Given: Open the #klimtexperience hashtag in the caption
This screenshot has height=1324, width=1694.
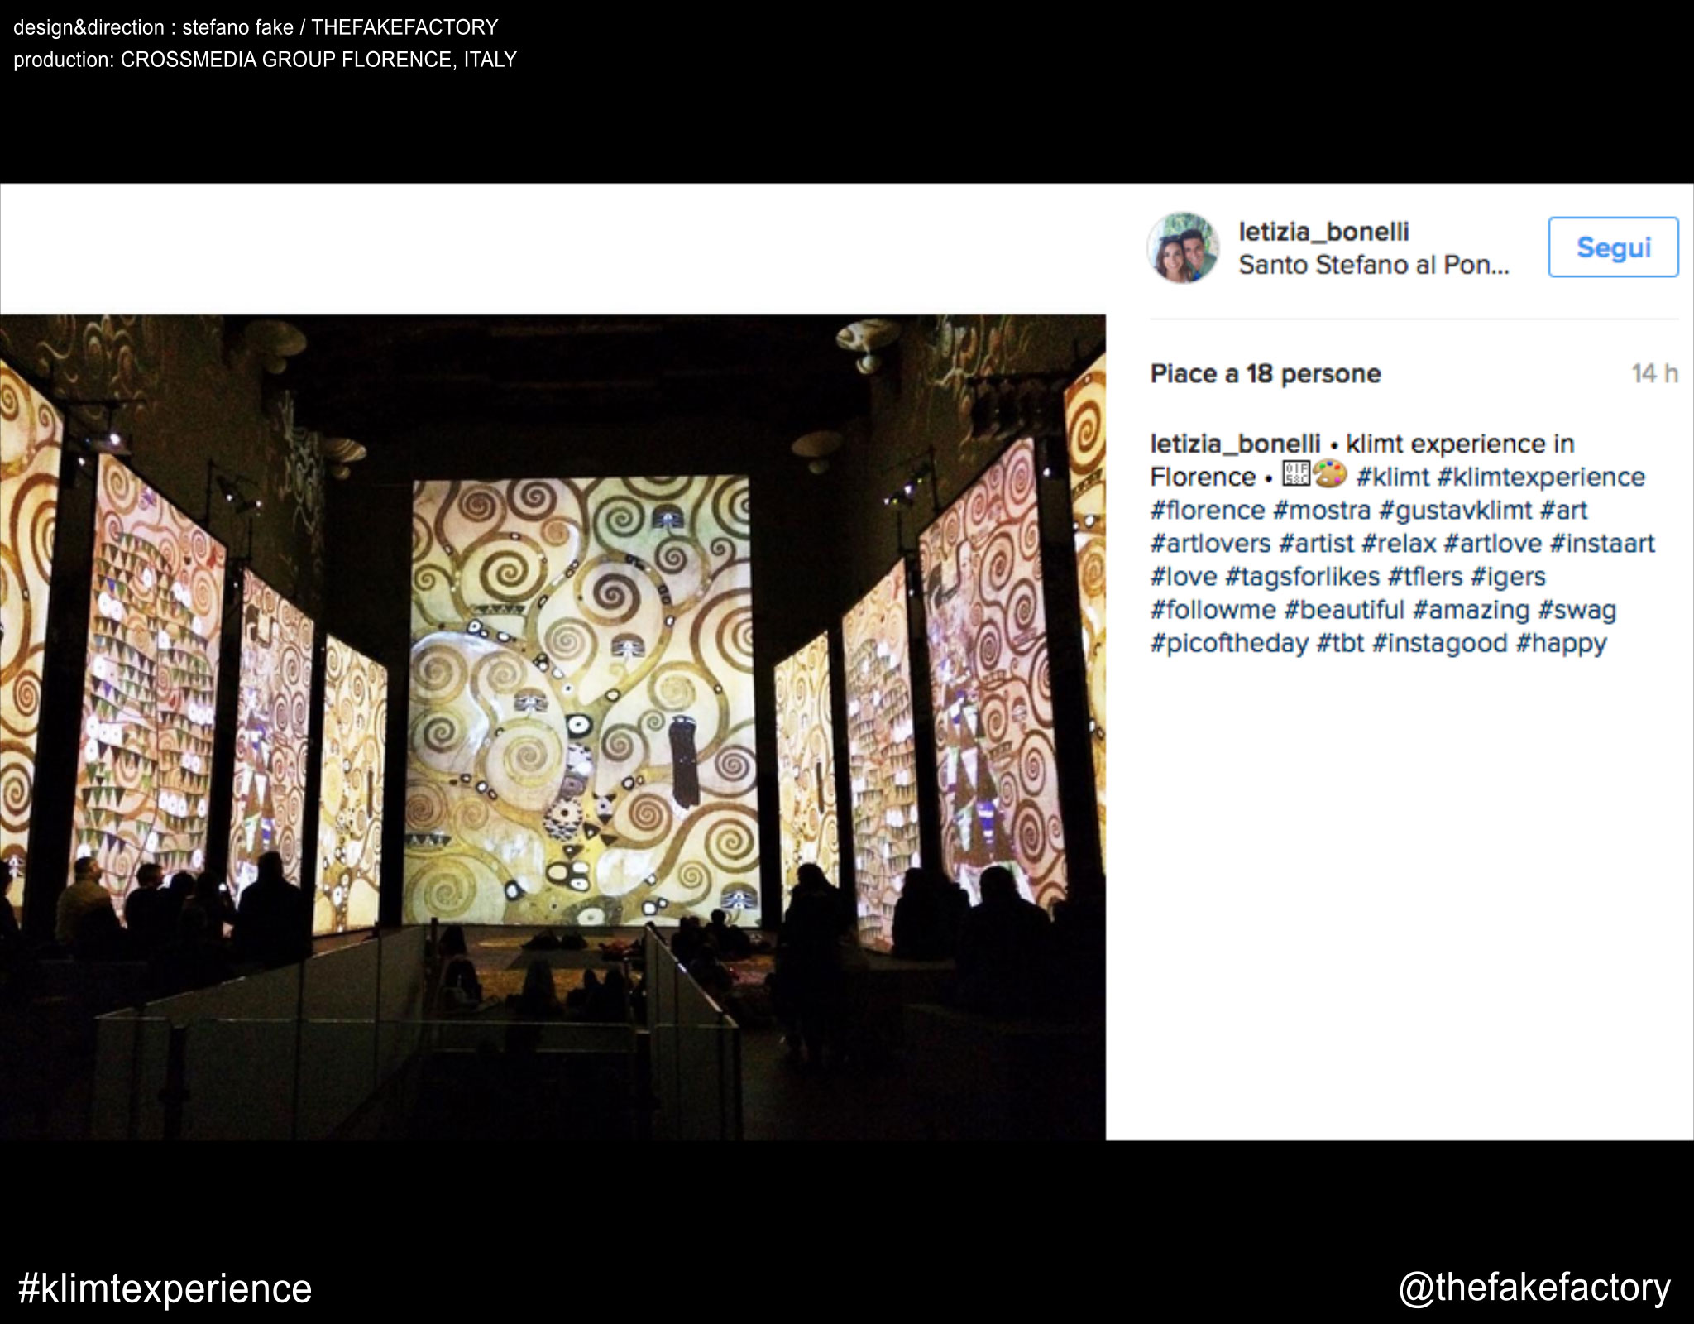Looking at the screenshot, I should click(1541, 477).
